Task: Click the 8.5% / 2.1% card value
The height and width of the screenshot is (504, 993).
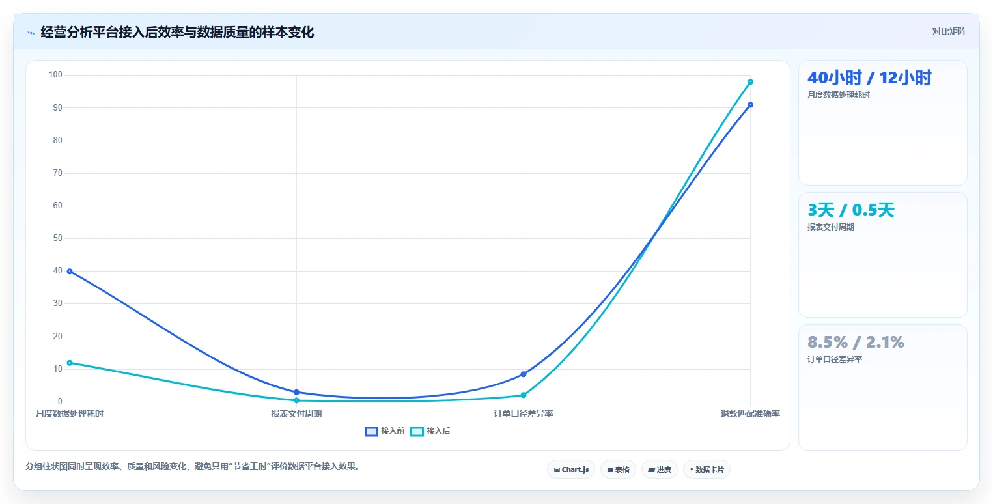Action: (856, 342)
